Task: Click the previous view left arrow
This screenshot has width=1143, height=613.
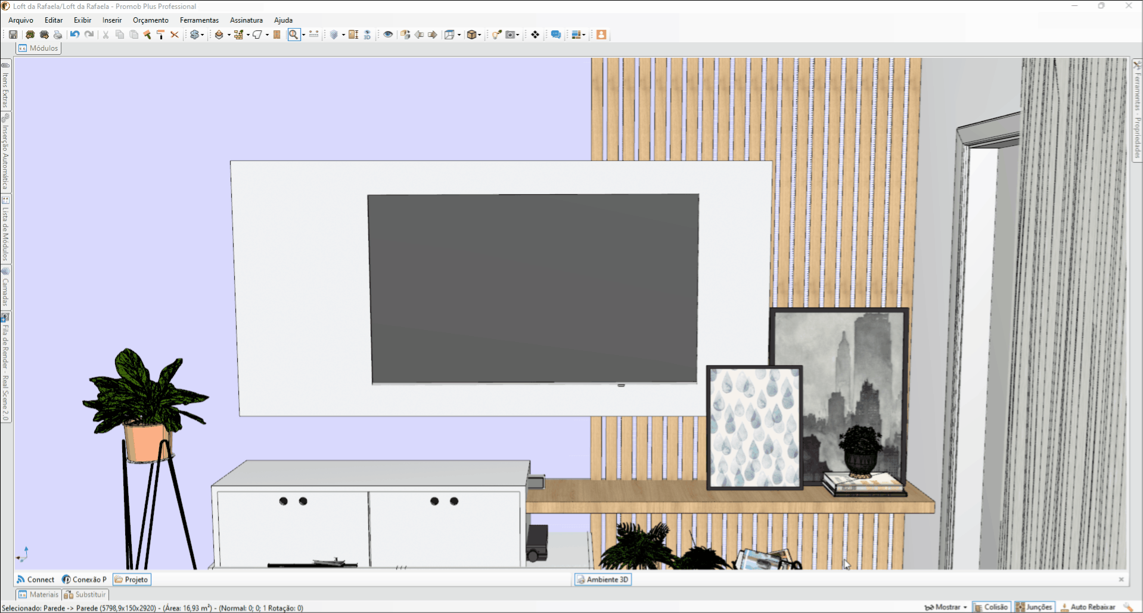Action: (419, 35)
